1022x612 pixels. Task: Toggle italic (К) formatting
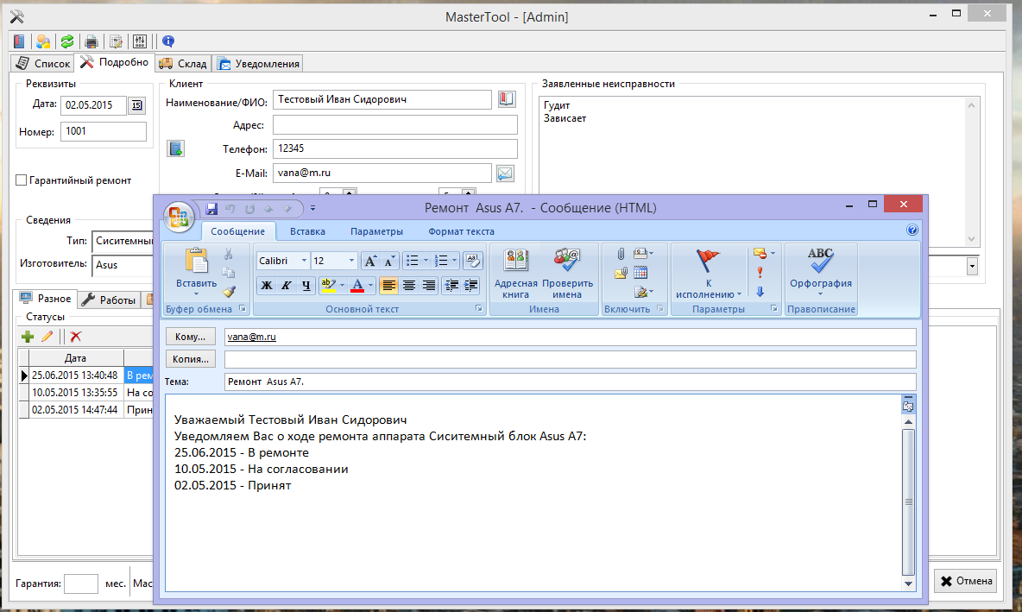click(286, 285)
